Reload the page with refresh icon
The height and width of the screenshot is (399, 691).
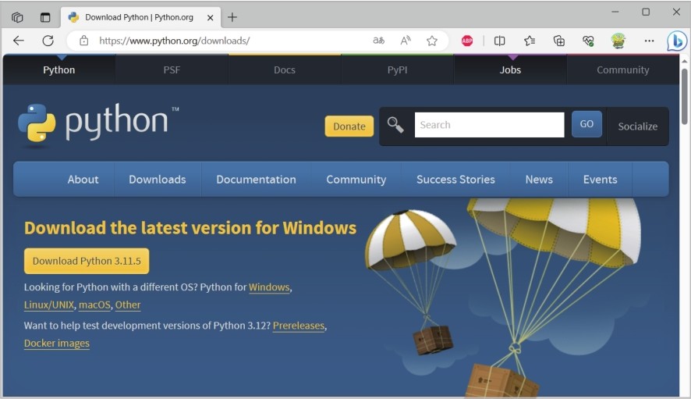[x=48, y=41]
